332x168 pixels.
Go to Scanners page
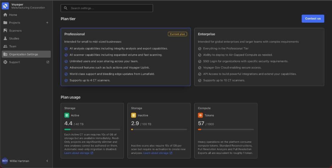pos(26,30)
